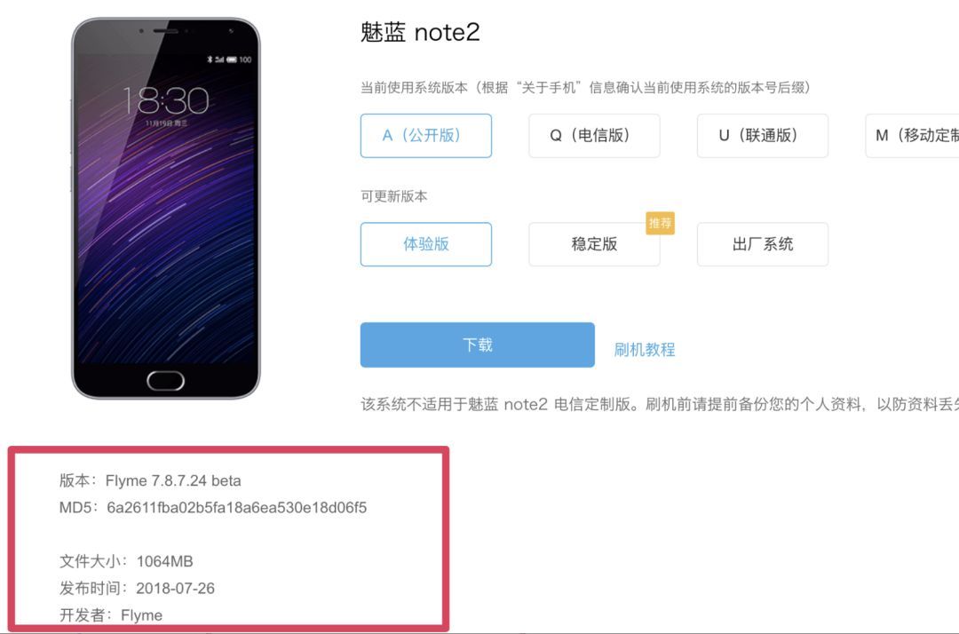Screen dimensions: 959x634
Task: Click the Bluetooth icon in phone status bar
Action: tap(210, 59)
